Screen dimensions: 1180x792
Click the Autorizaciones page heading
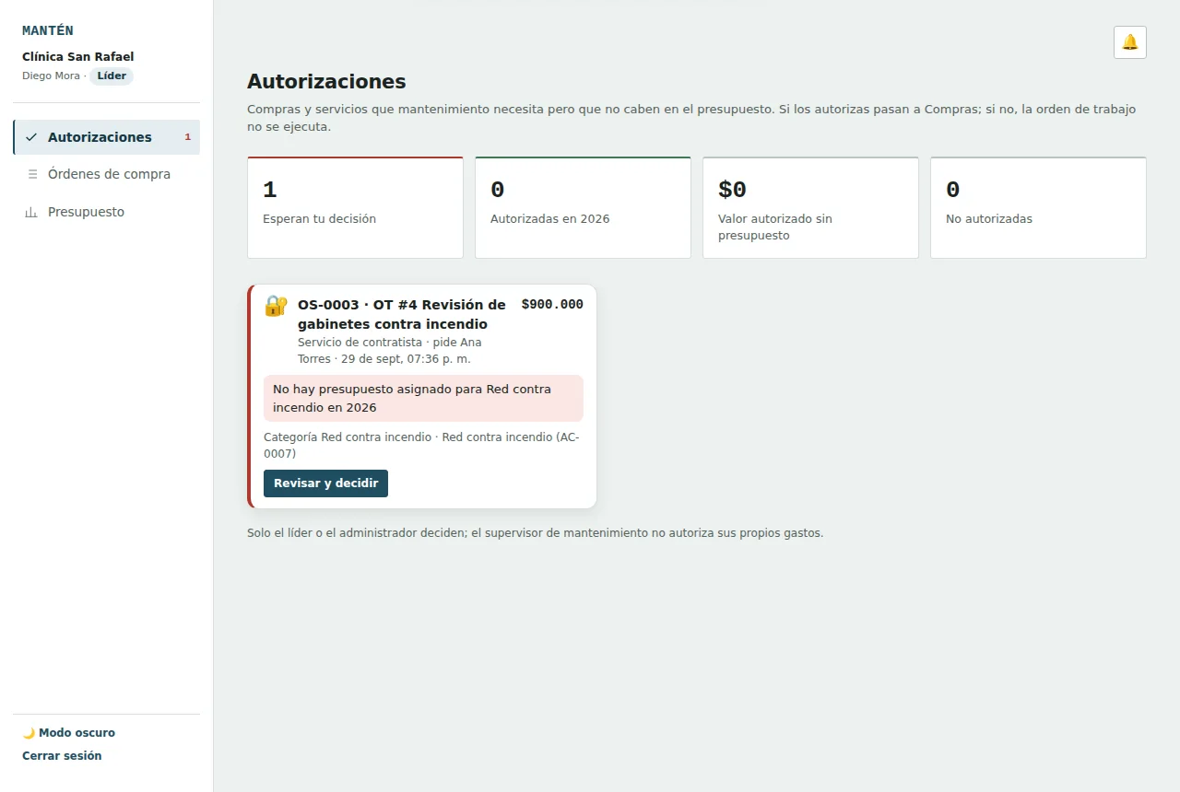coord(326,81)
